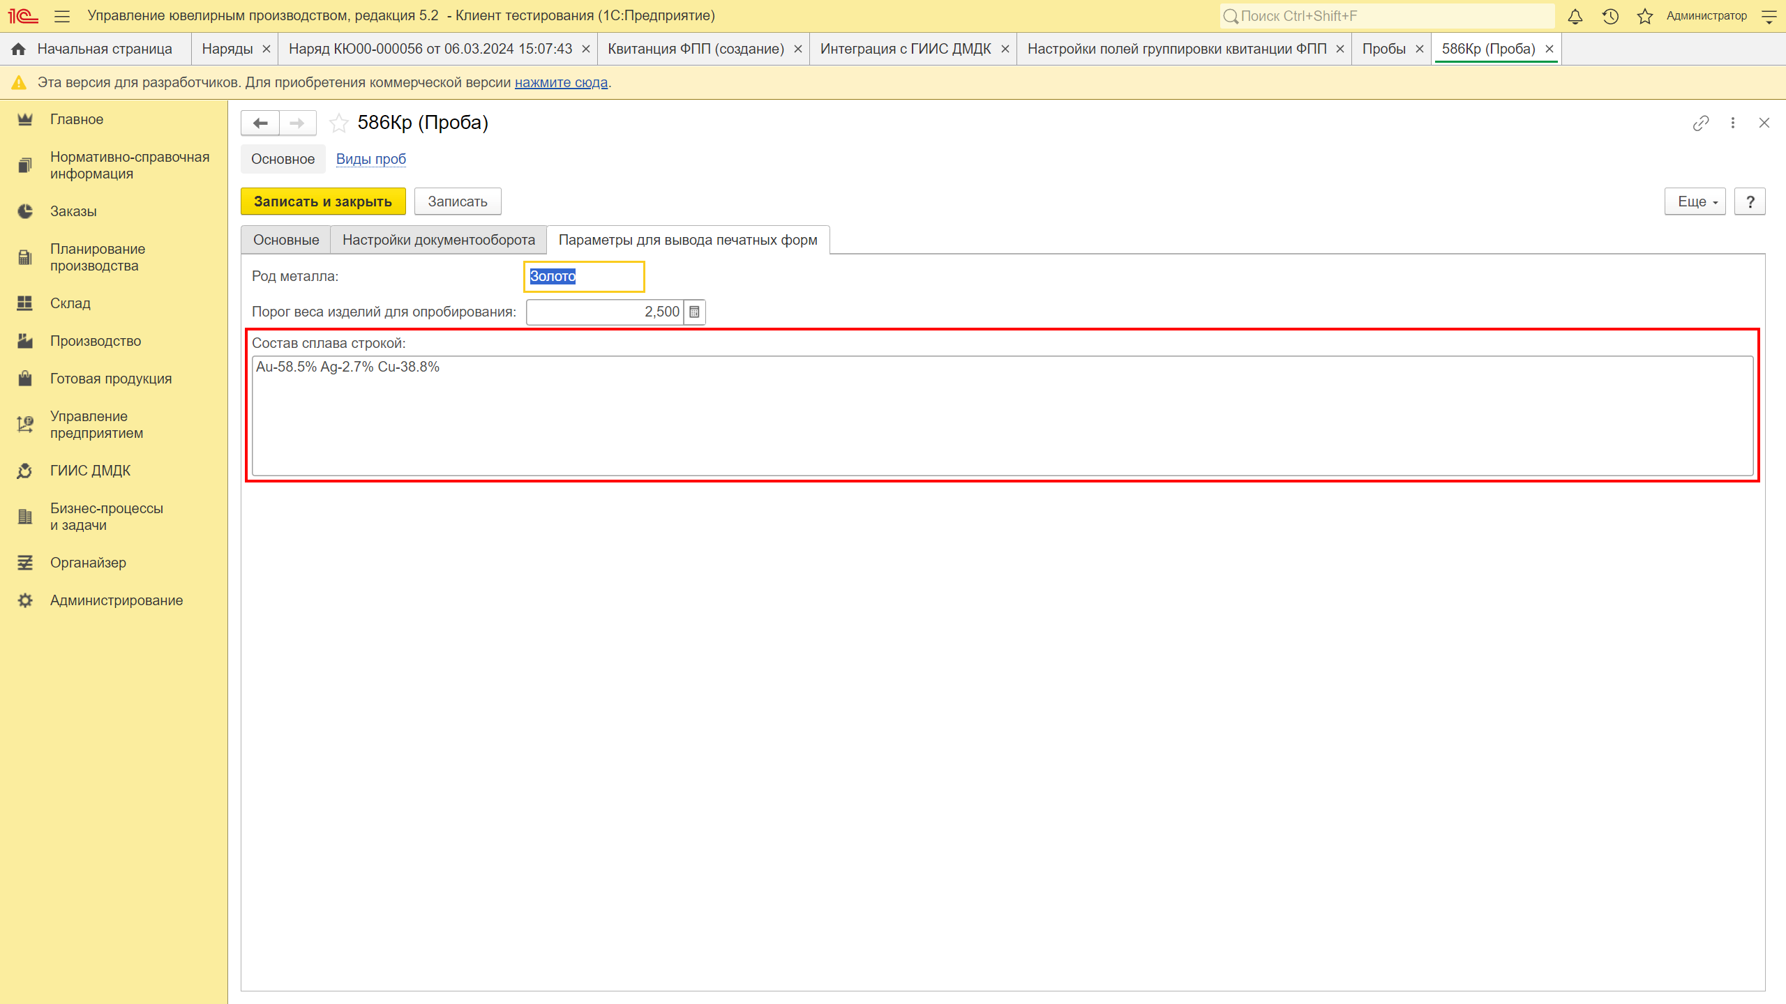Screen dimensions: 1786x1004
Task: Open the Склад section
Action: pos(114,303)
